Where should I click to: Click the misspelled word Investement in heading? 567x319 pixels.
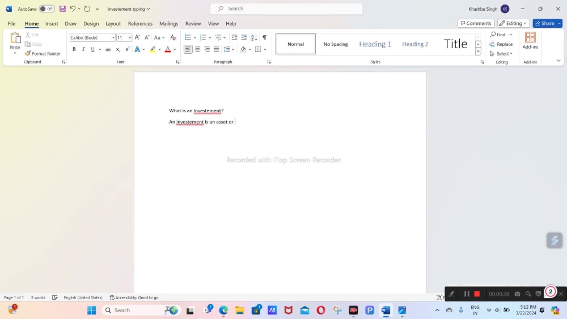pos(207,110)
